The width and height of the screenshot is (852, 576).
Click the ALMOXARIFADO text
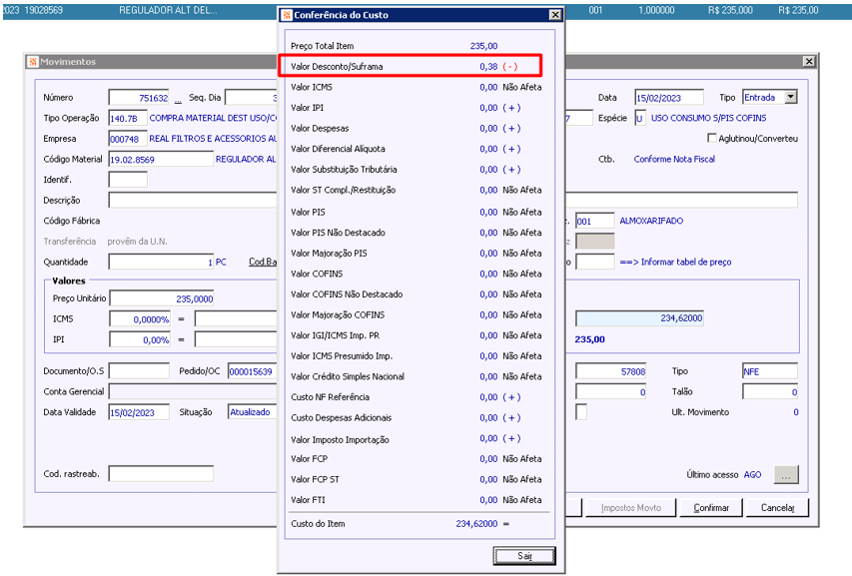[x=651, y=221]
